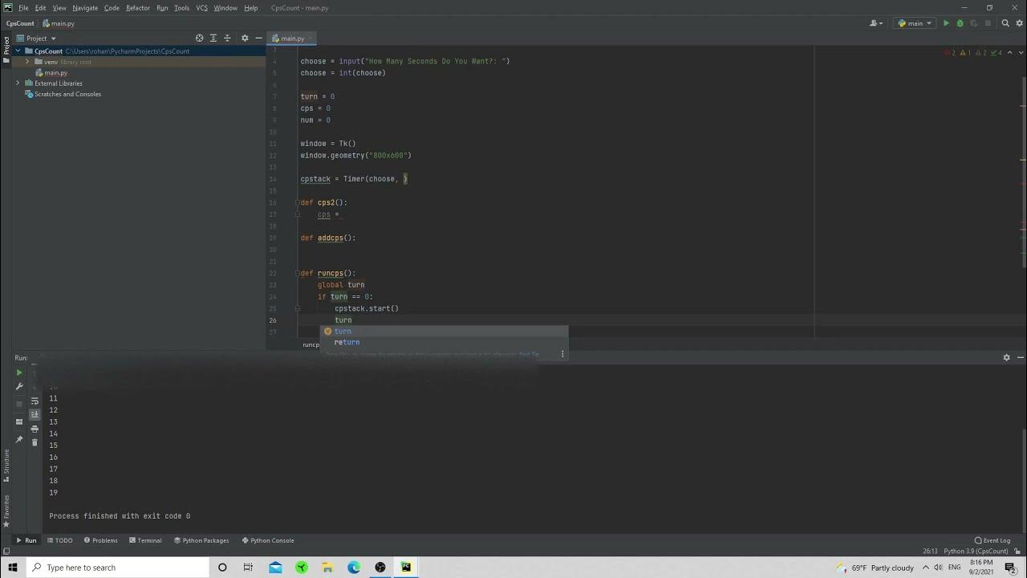The height and width of the screenshot is (578, 1027).
Task: Open Problems tool window tab
Action: coord(100,540)
